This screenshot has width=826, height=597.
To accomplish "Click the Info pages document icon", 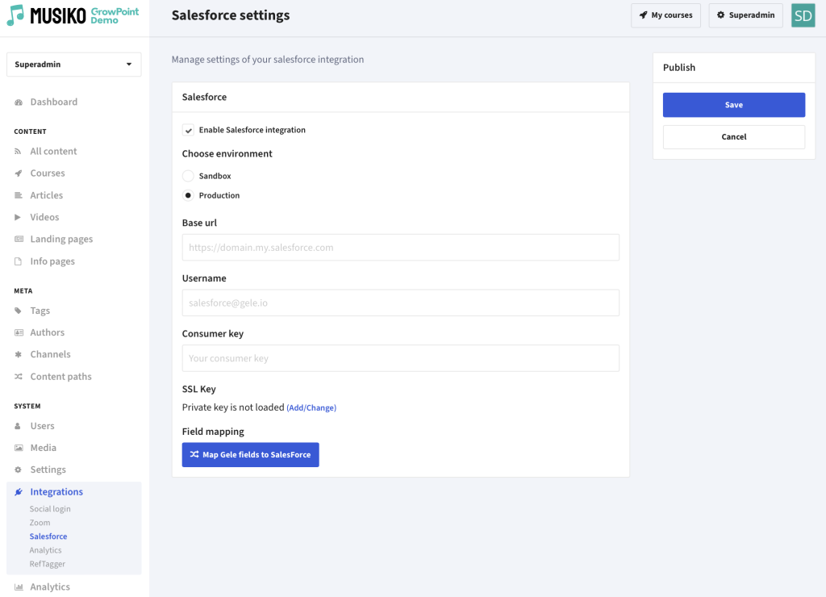I will (x=18, y=261).
